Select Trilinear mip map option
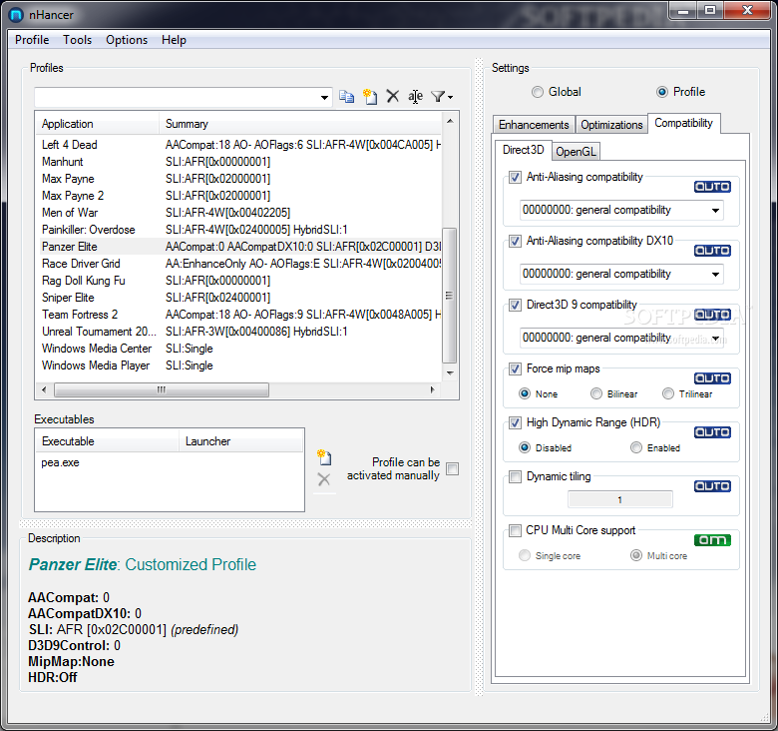778x731 pixels. point(668,393)
